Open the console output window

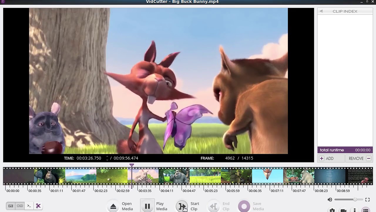[x=29, y=206]
